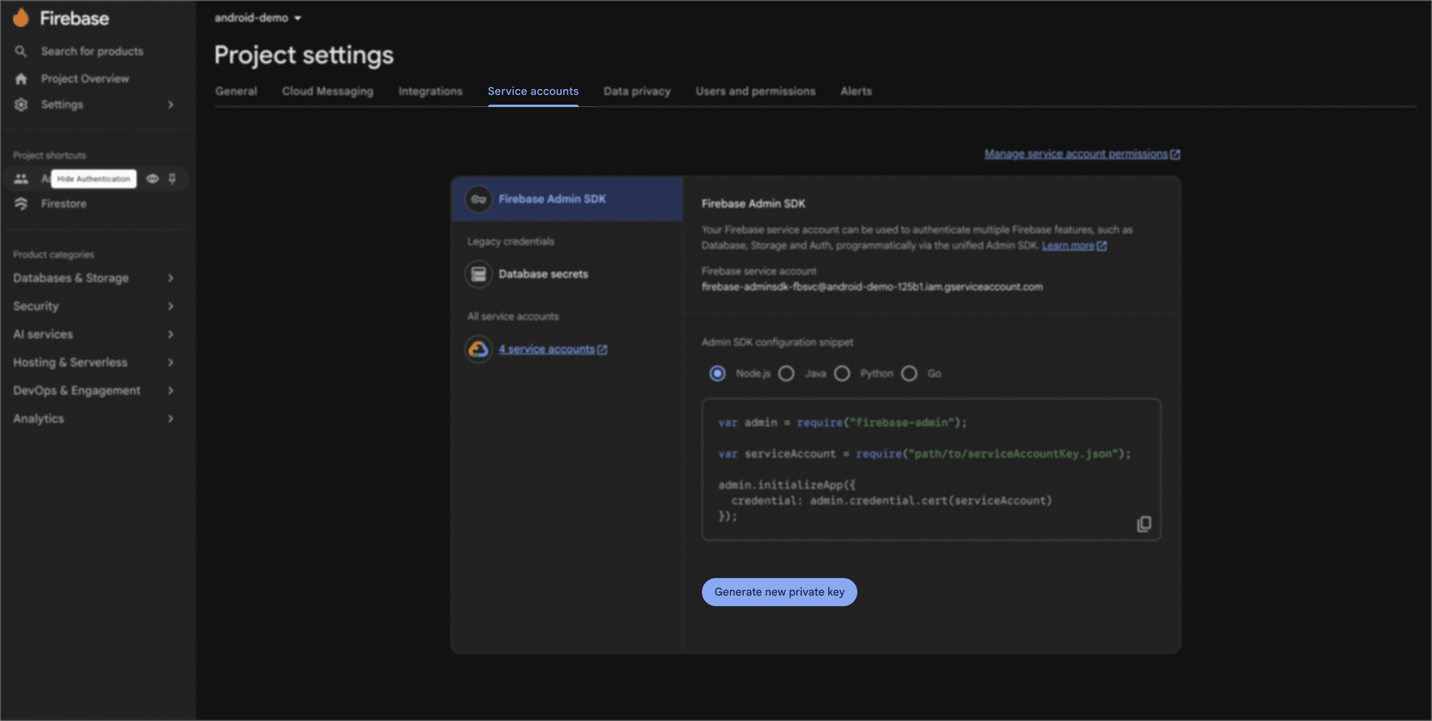Select the Java radio button
This screenshot has width=1432, height=721.
pos(786,373)
